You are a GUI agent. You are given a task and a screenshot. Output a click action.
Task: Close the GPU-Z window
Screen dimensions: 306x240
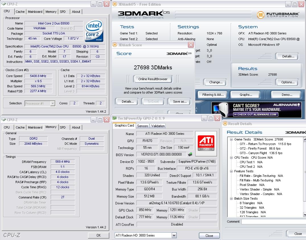coord(217,118)
